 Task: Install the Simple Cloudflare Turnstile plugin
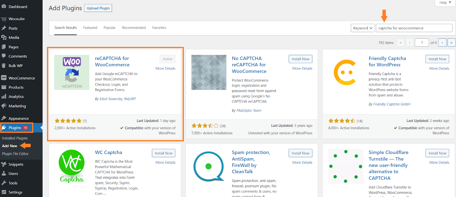coord(437,153)
